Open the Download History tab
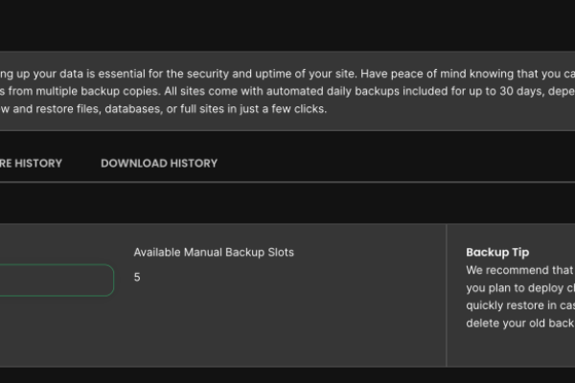 click(159, 163)
